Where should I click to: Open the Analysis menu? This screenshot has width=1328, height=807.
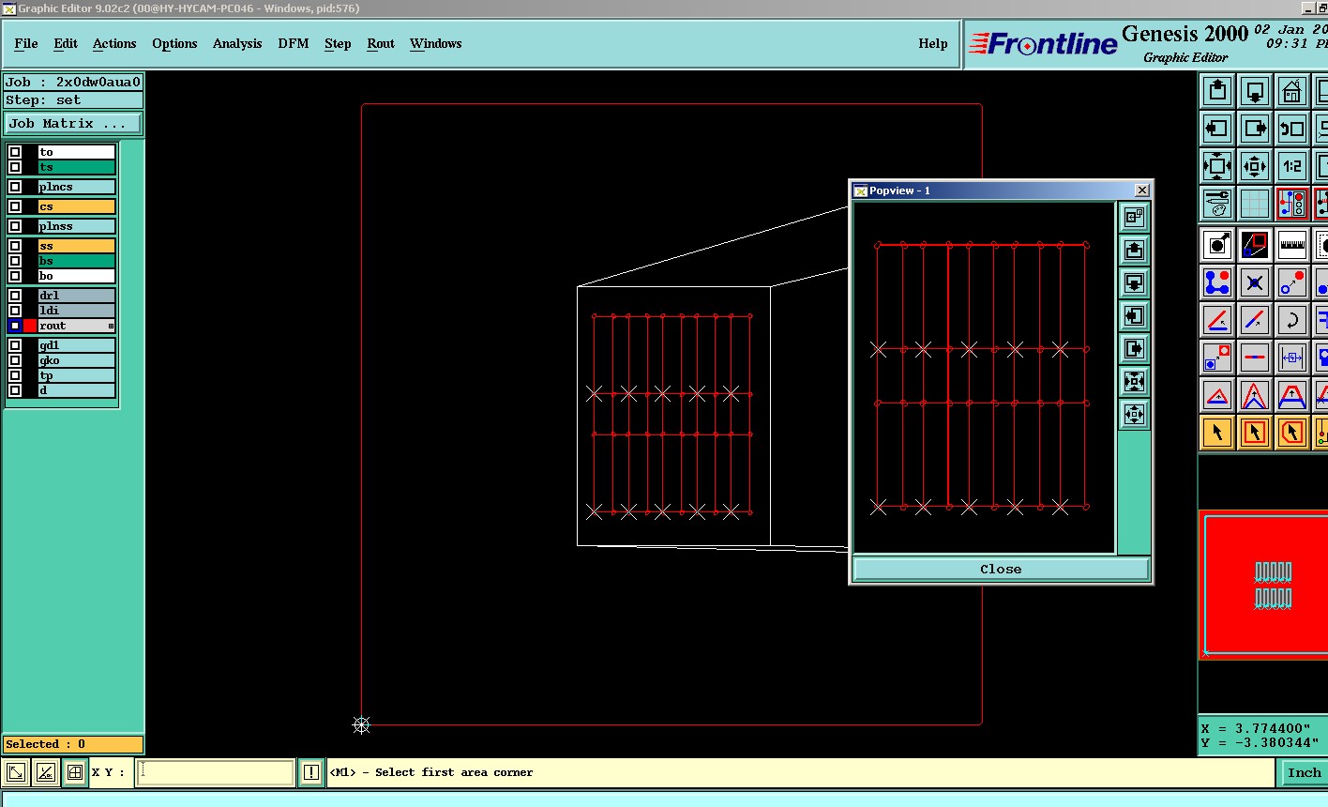(236, 44)
